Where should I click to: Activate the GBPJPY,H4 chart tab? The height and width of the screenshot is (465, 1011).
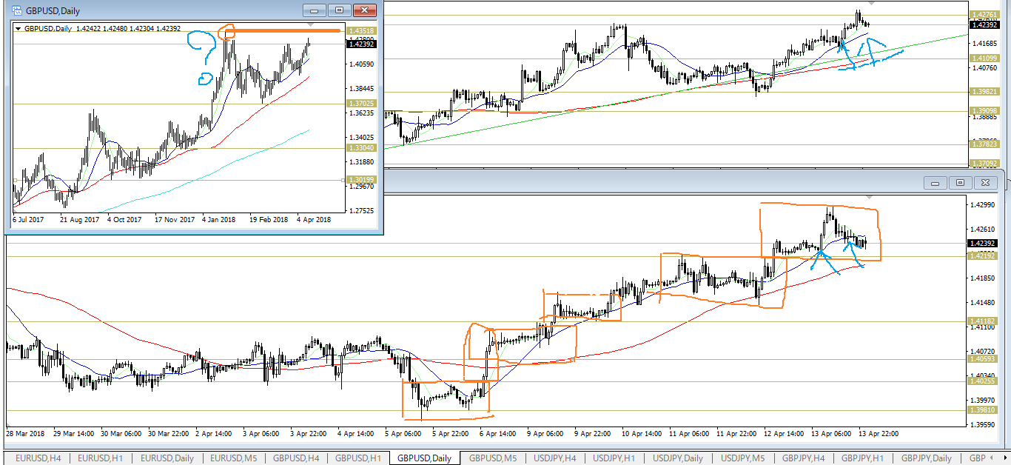(x=805, y=458)
